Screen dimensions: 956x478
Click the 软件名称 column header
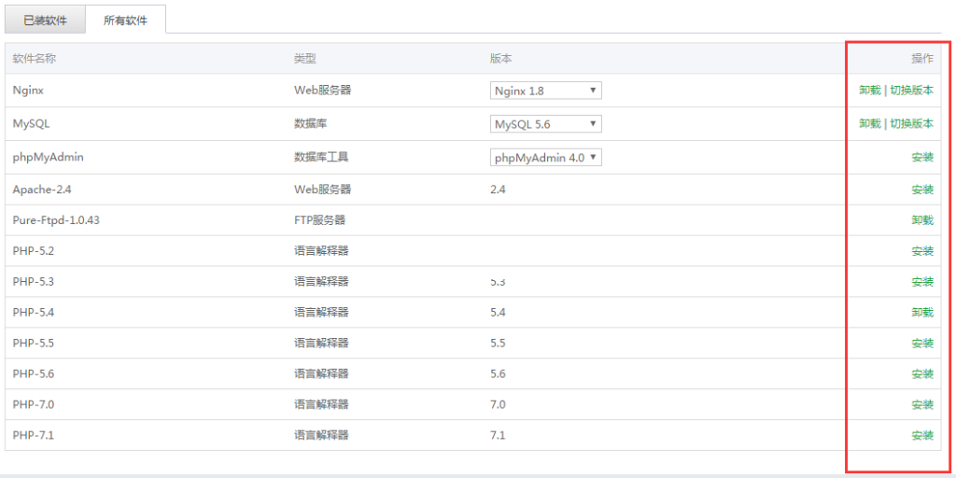point(35,59)
